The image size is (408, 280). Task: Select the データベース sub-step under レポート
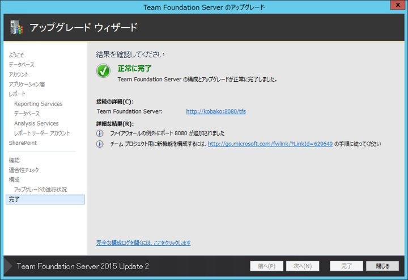tap(27, 114)
